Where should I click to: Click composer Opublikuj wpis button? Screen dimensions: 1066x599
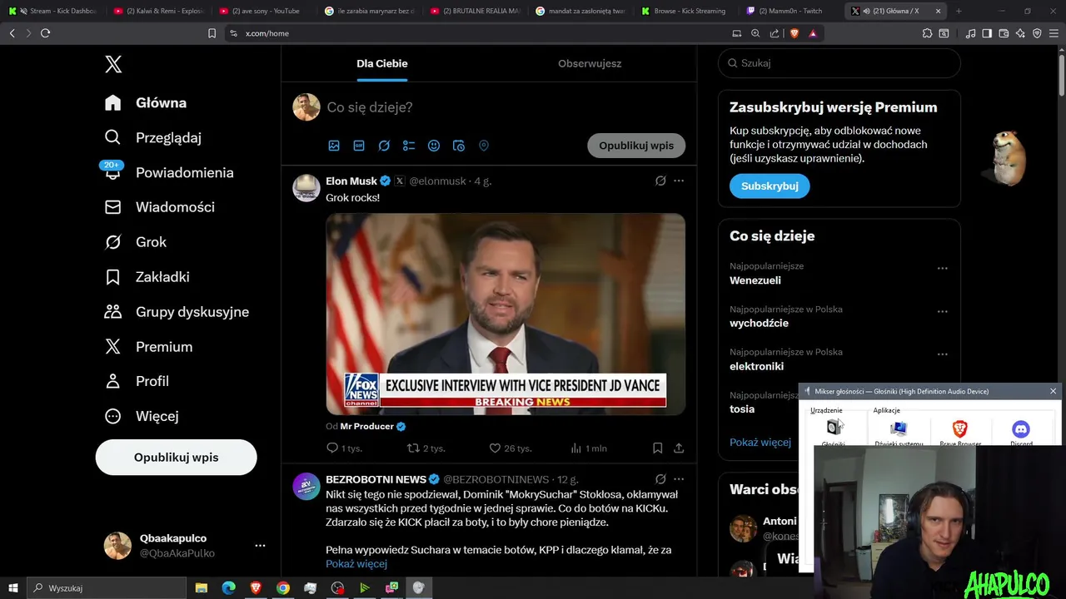[636, 146]
